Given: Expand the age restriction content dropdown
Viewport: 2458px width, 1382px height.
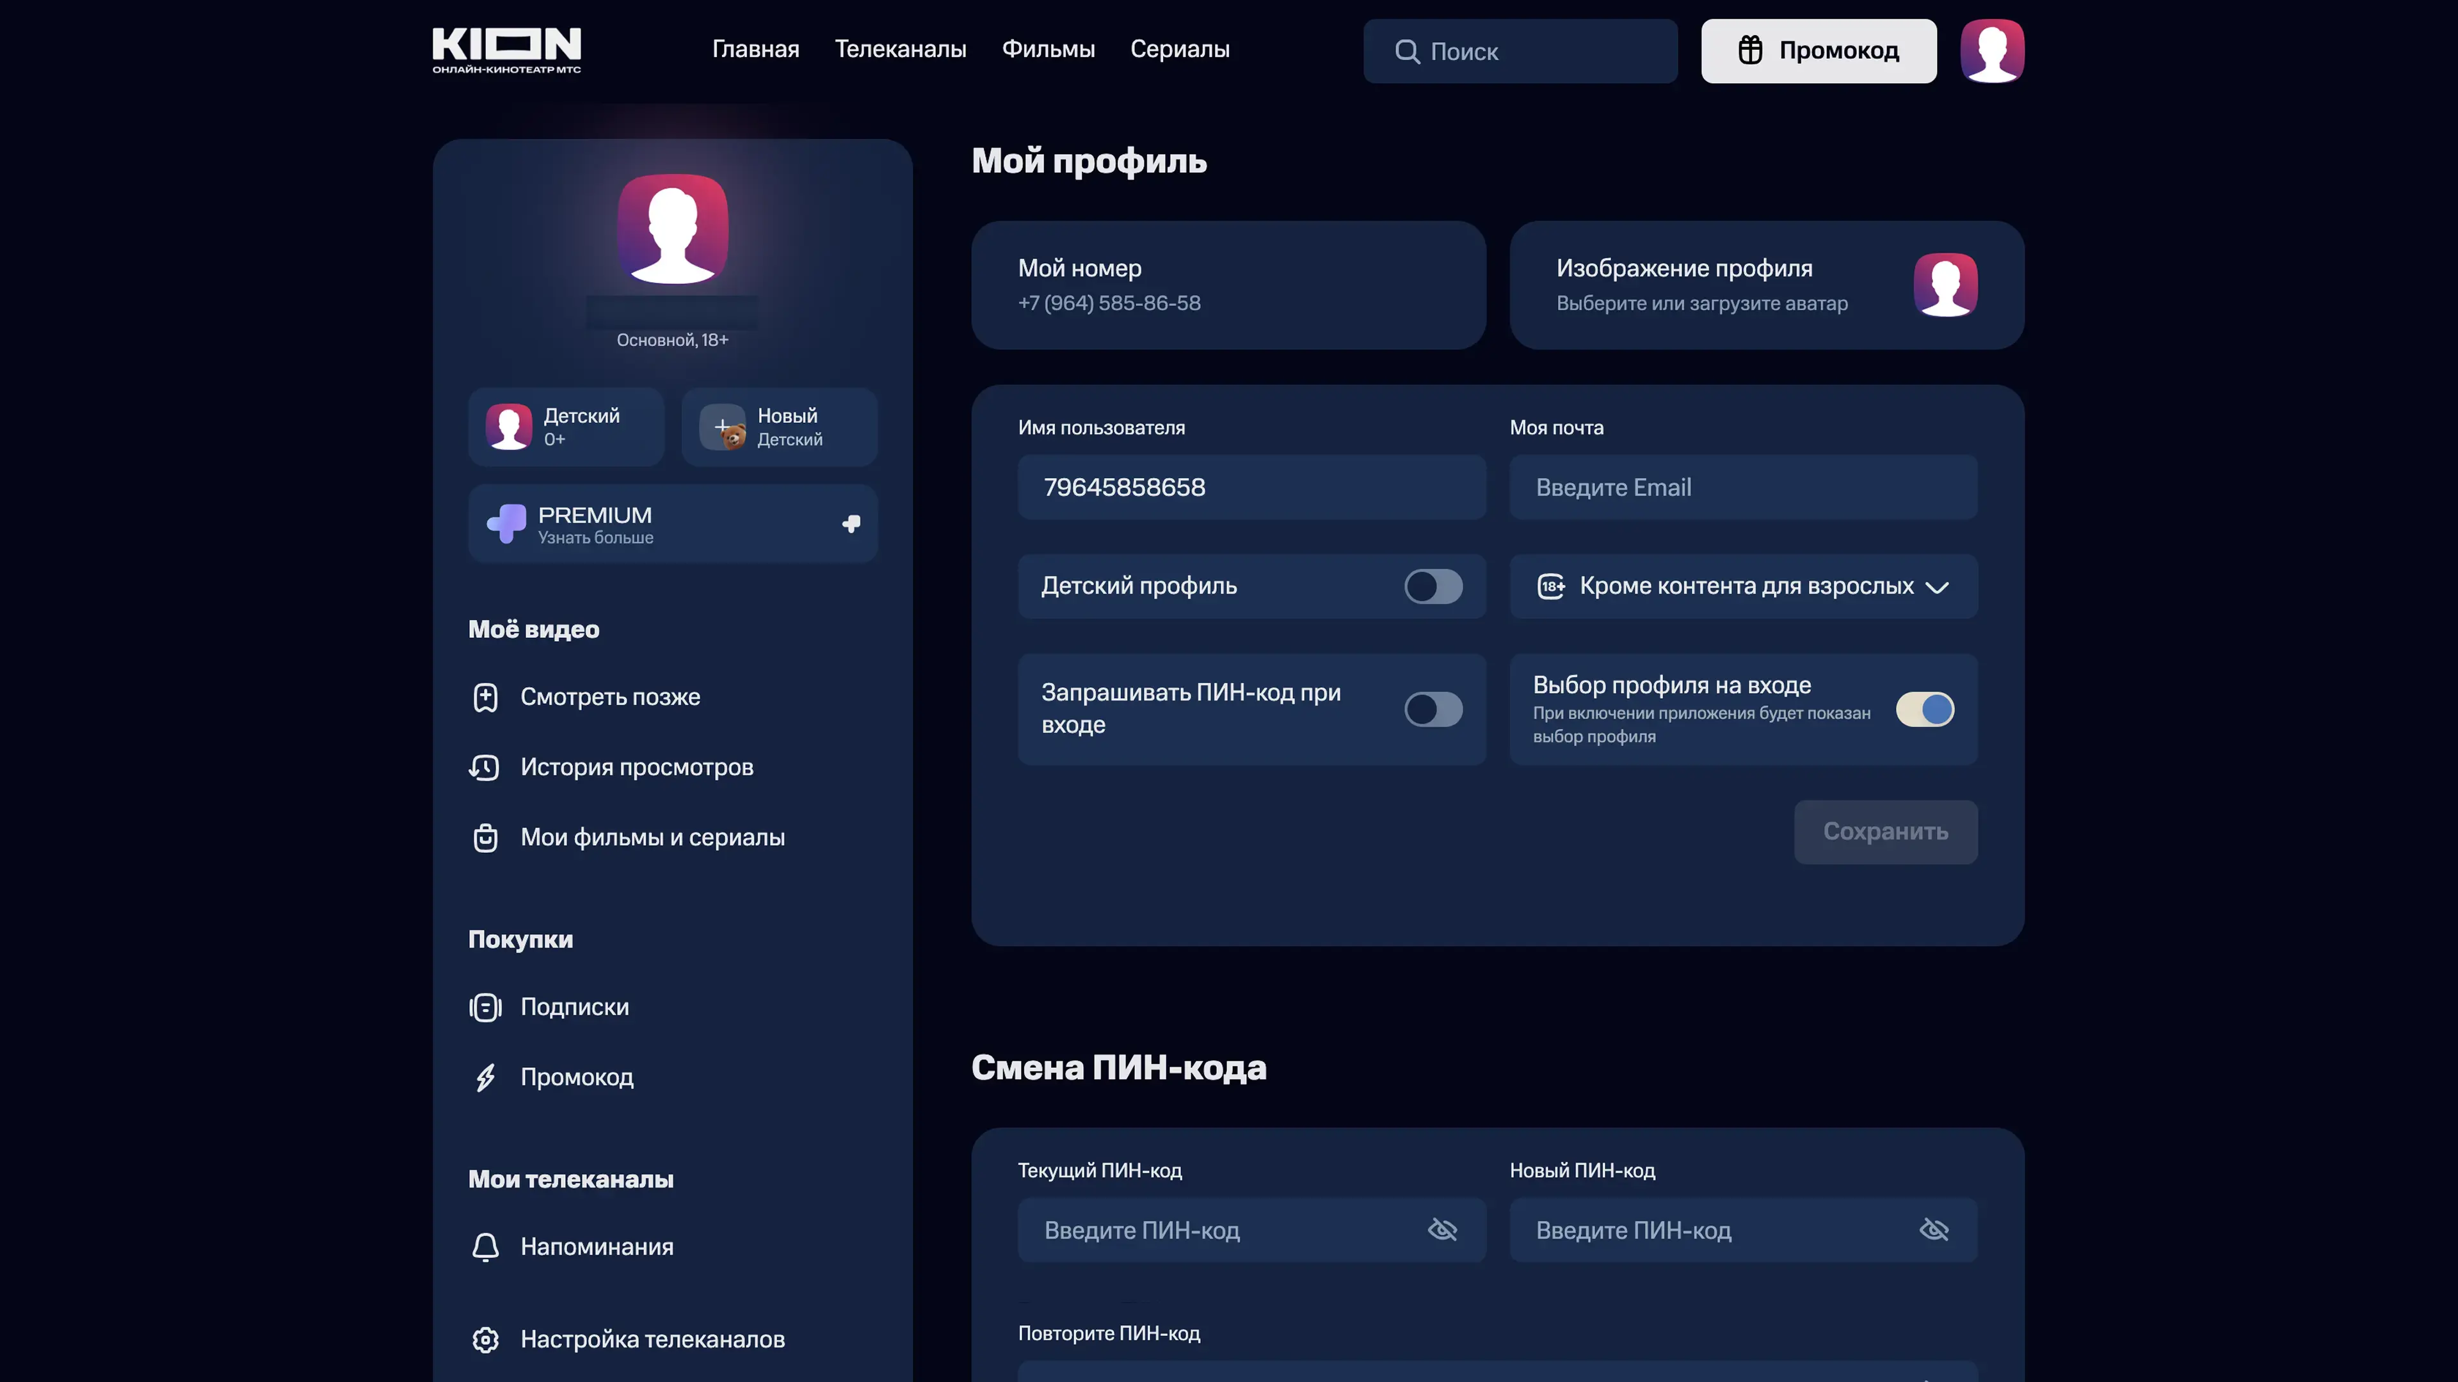Looking at the screenshot, I should click(1743, 585).
